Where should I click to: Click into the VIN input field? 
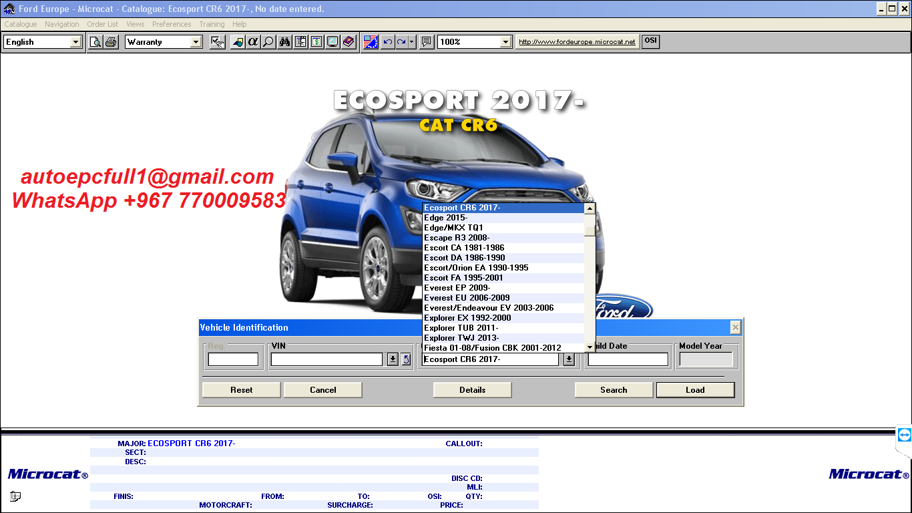(x=327, y=359)
